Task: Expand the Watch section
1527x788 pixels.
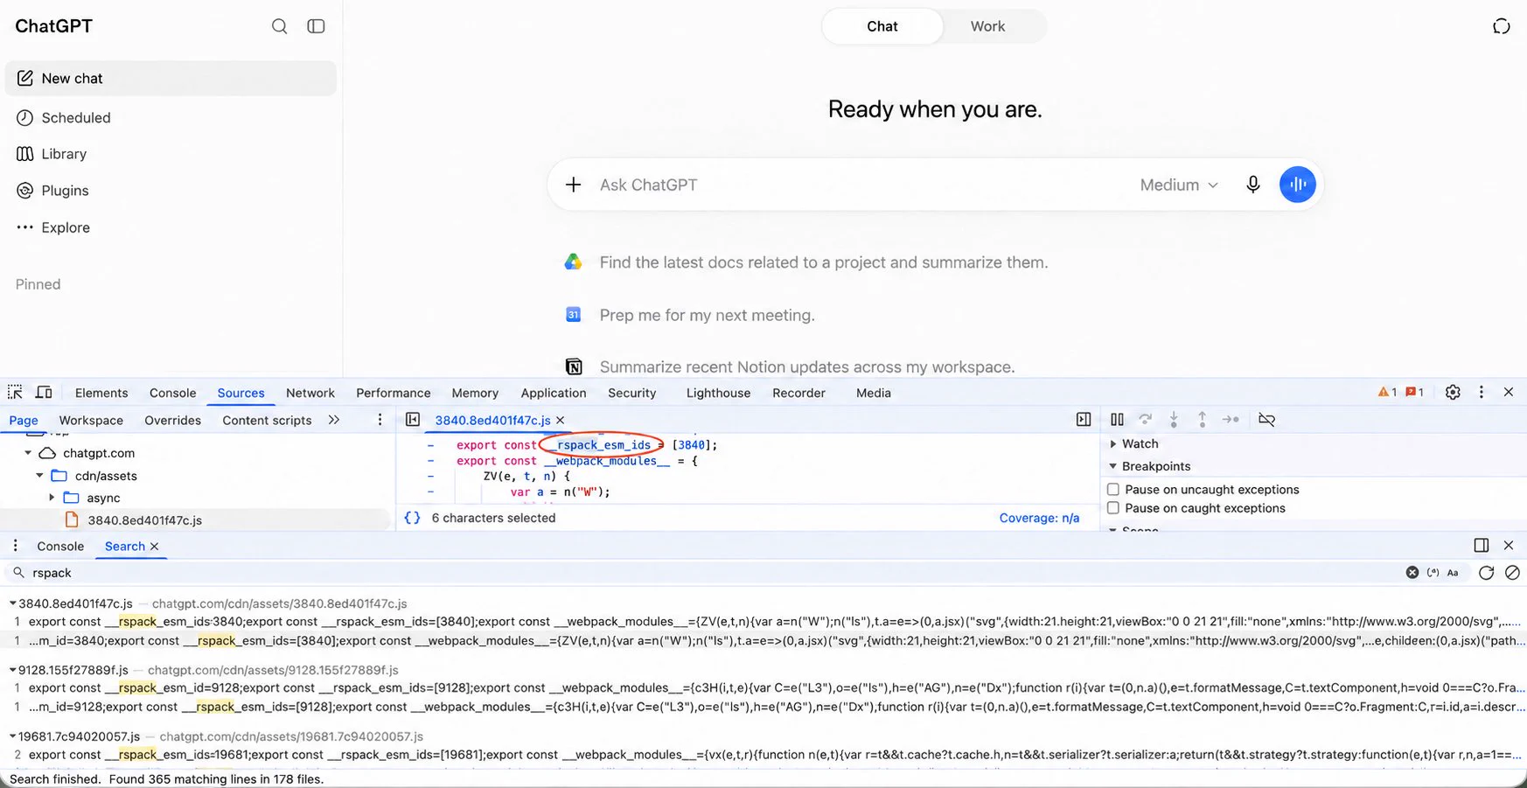Action: coord(1113,443)
